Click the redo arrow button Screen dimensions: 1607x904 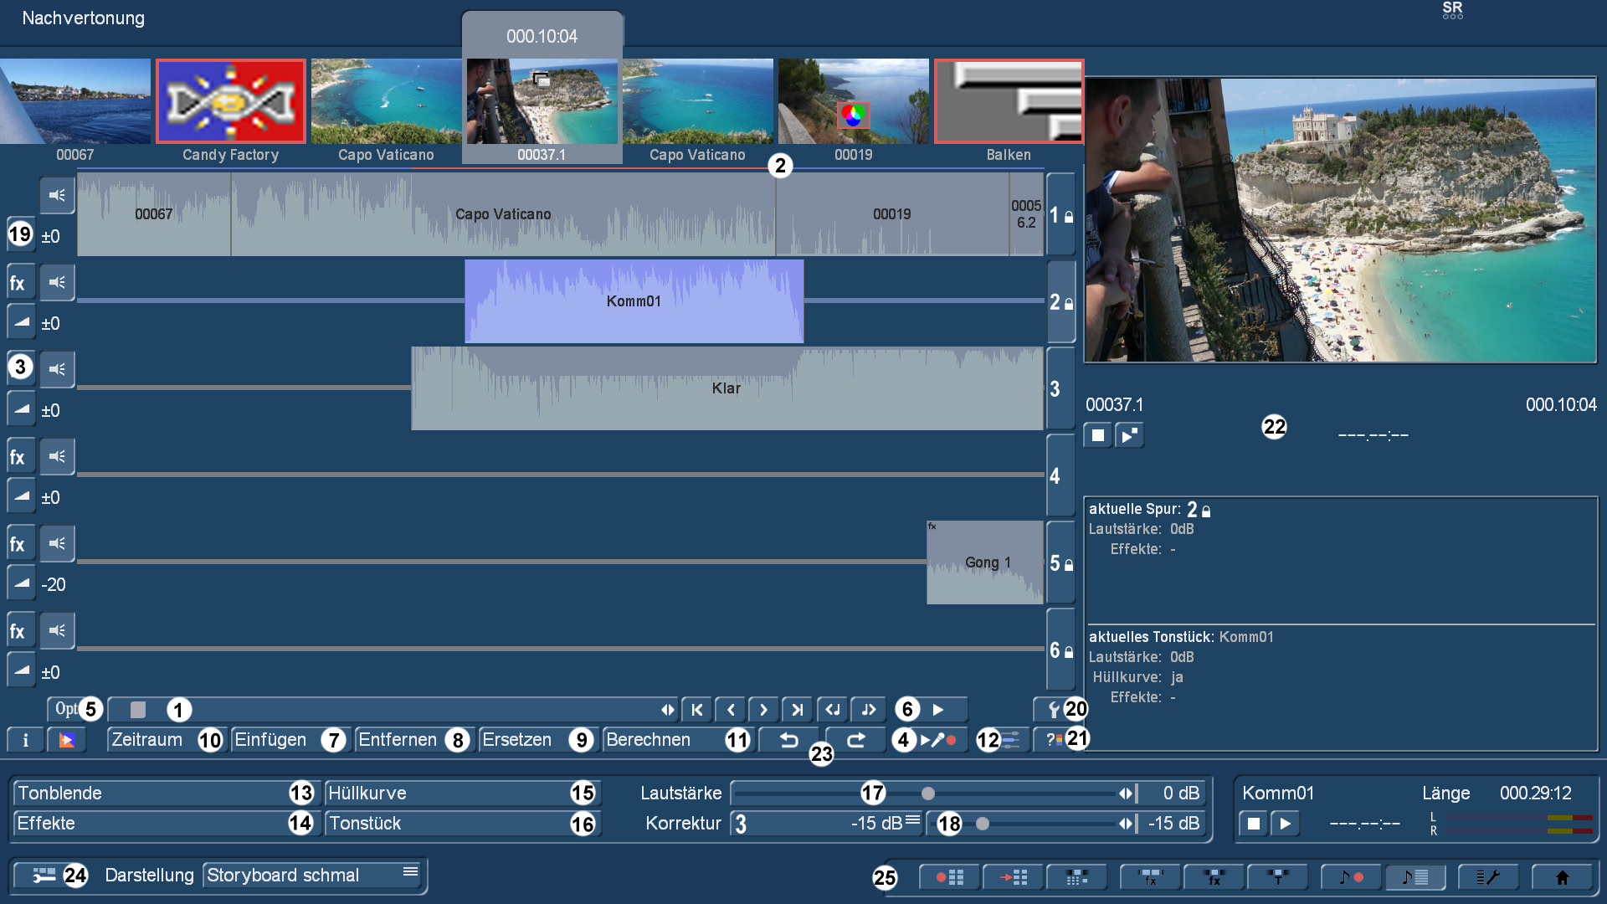(855, 740)
